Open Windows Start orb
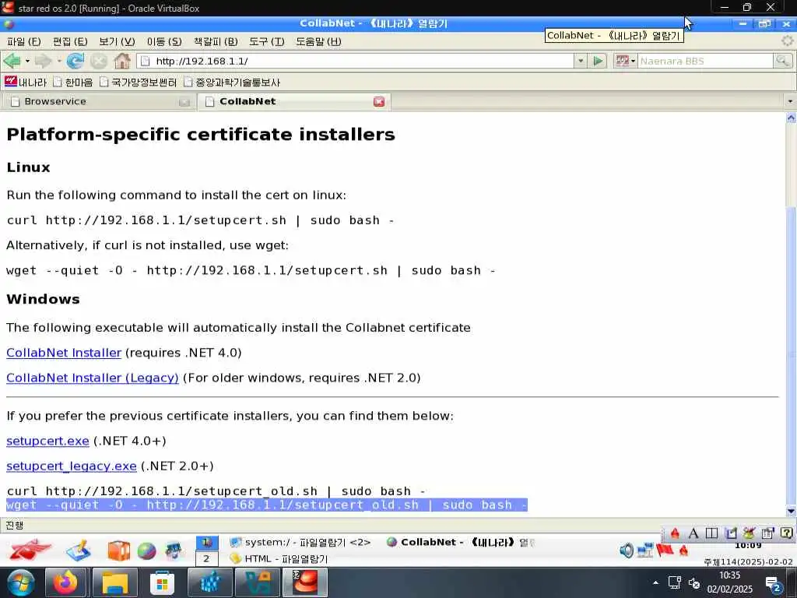This screenshot has width=797, height=598. coord(20,582)
